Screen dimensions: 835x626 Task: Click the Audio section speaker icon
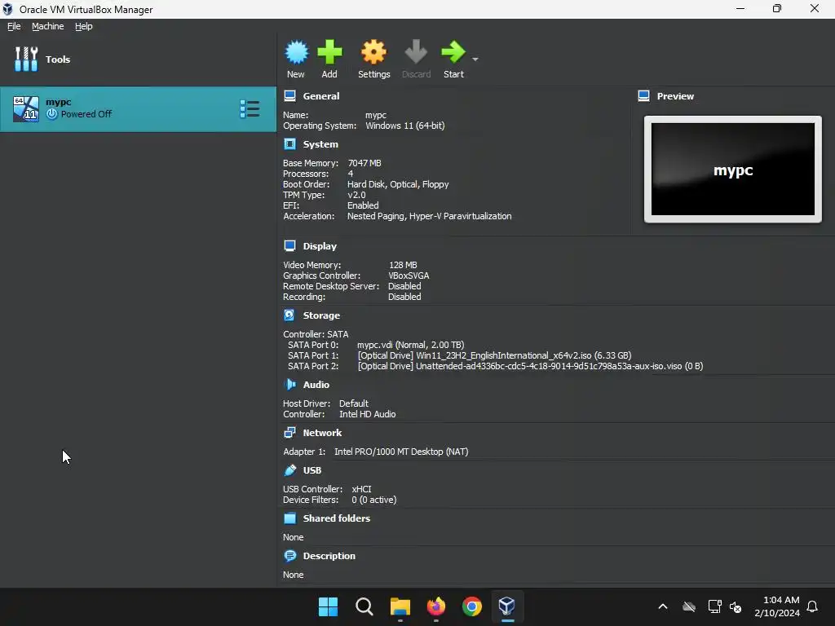[289, 385]
